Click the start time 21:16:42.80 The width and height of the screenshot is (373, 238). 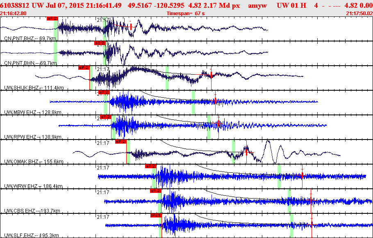pyautogui.click(x=13, y=14)
